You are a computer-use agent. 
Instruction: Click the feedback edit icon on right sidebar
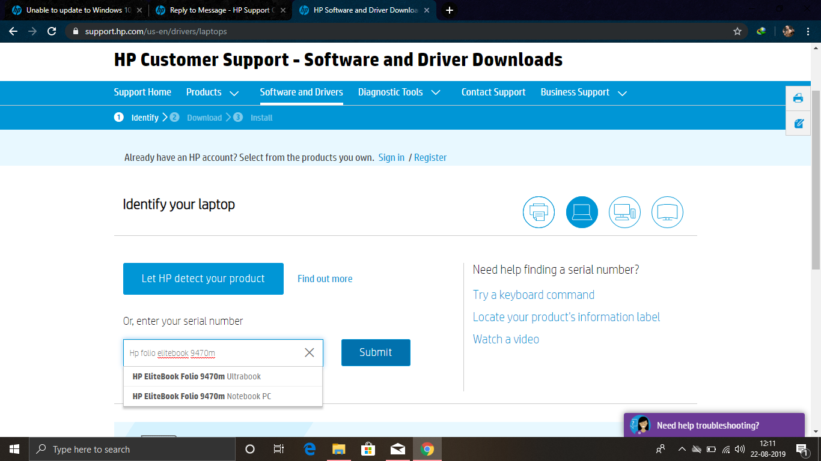coord(798,123)
